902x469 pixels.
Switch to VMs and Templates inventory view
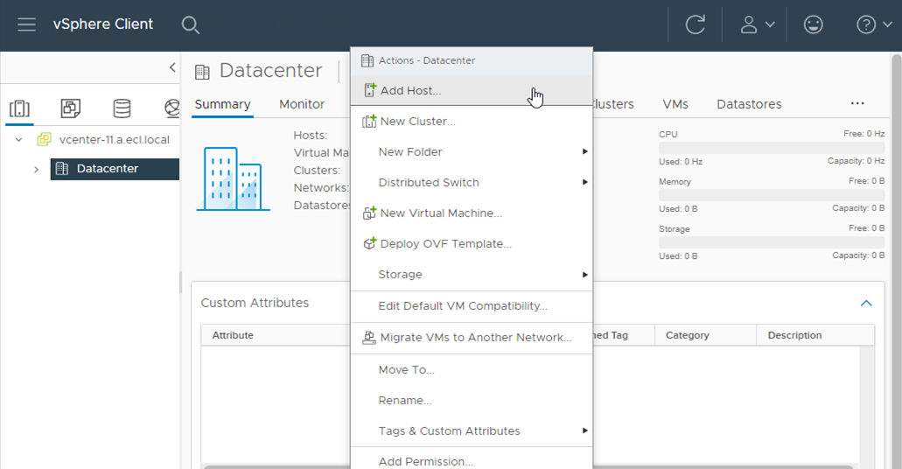pos(70,108)
